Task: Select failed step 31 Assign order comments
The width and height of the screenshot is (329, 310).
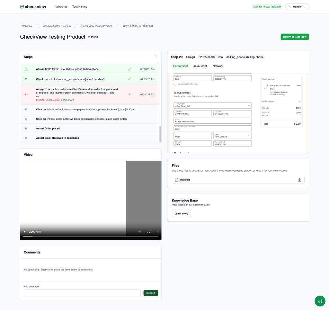Action: (x=90, y=94)
